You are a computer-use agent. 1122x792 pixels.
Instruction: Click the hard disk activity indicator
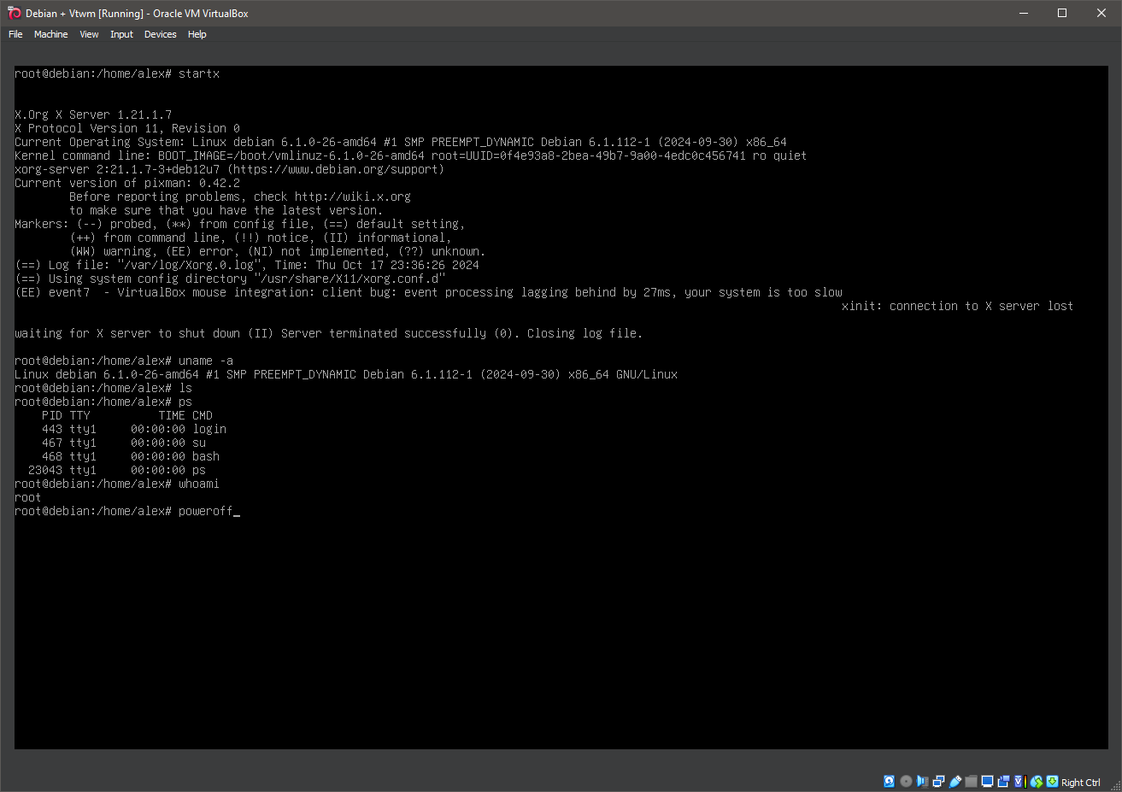pos(890,781)
